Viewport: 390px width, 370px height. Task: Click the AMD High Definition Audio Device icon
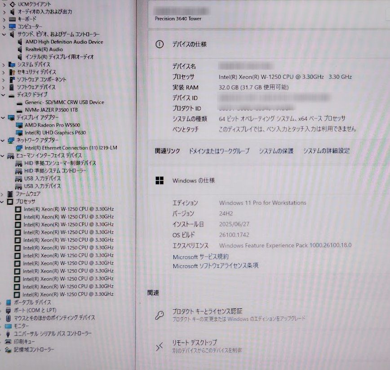(x=20, y=42)
